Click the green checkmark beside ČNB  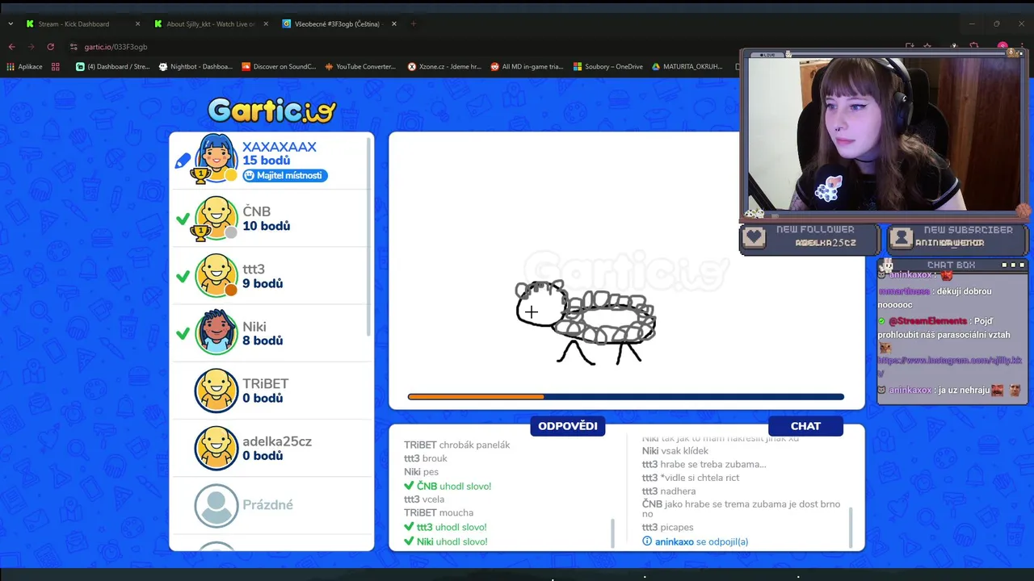click(183, 219)
